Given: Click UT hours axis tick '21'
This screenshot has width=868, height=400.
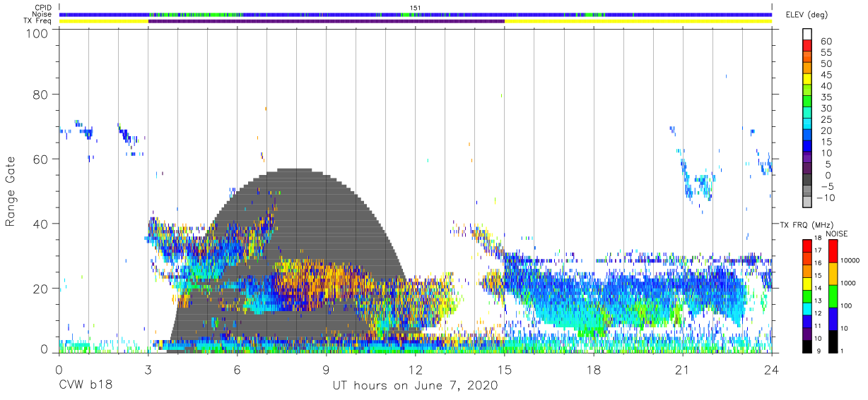Looking at the screenshot, I should pos(683,370).
